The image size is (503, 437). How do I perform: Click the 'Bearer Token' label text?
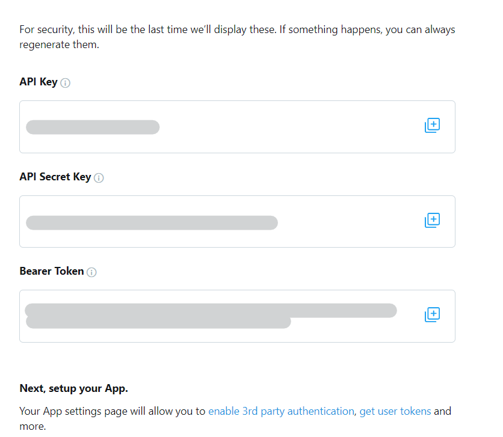coord(52,271)
